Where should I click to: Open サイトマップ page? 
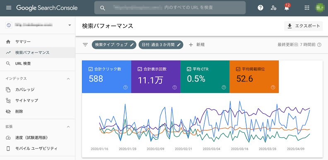pos(37,100)
